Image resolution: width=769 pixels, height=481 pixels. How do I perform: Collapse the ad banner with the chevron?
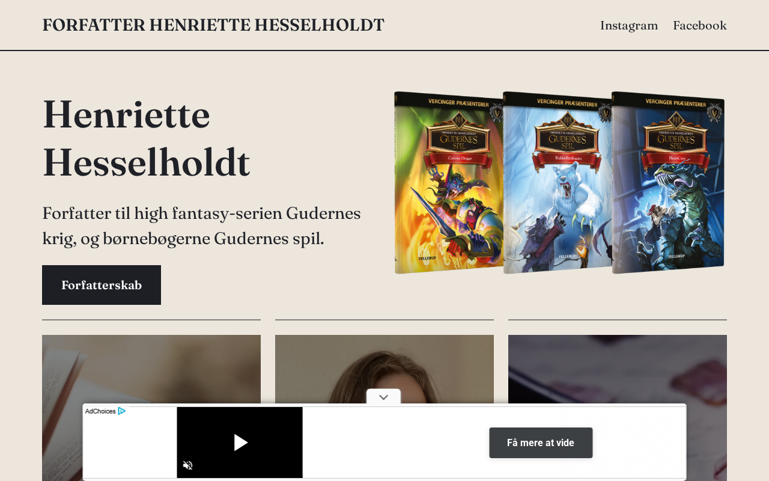(384, 397)
